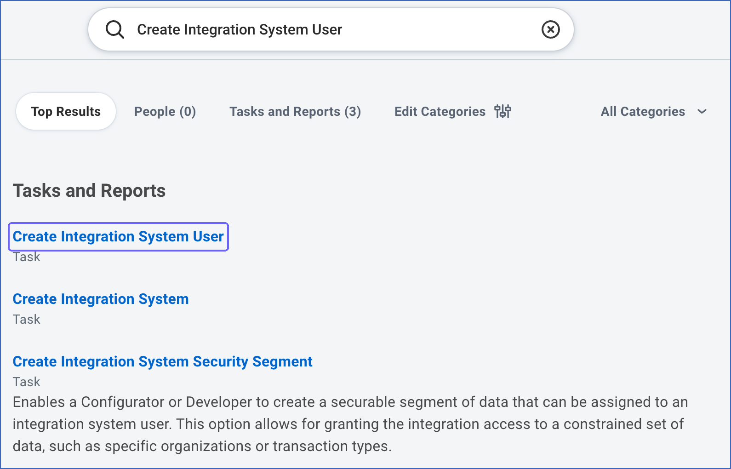Open Create Integration System Security Segment link
Screen dimensions: 731x469
(163, 361)
